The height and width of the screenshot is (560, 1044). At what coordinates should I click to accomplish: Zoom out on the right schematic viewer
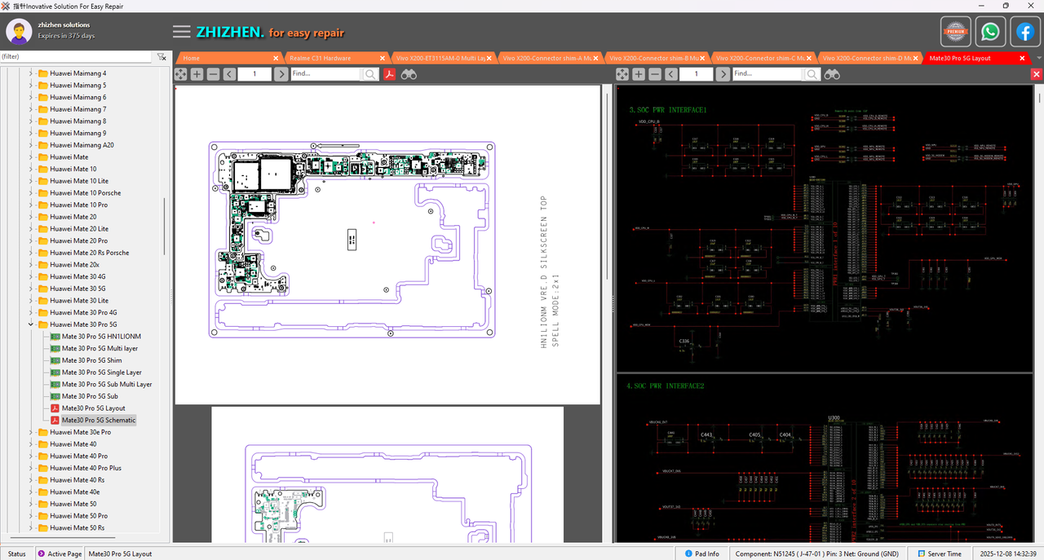(x=655, y=74)
